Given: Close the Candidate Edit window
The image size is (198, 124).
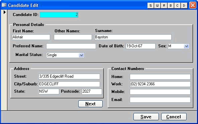Looking at the screenshot, I should pos(193,5).
